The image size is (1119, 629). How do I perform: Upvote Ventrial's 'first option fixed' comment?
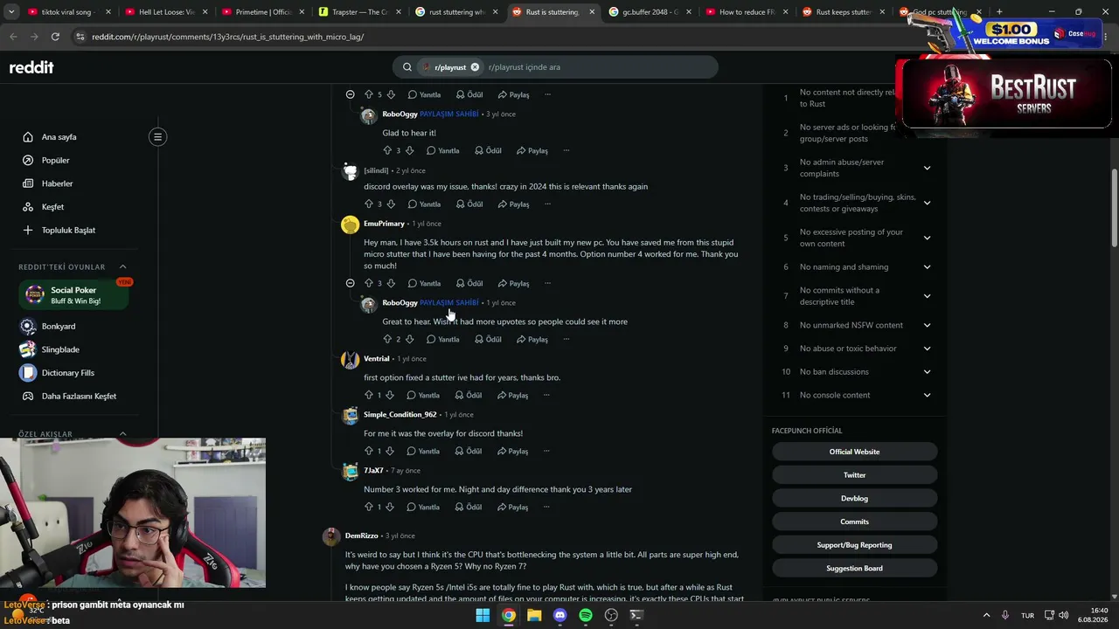368,395
